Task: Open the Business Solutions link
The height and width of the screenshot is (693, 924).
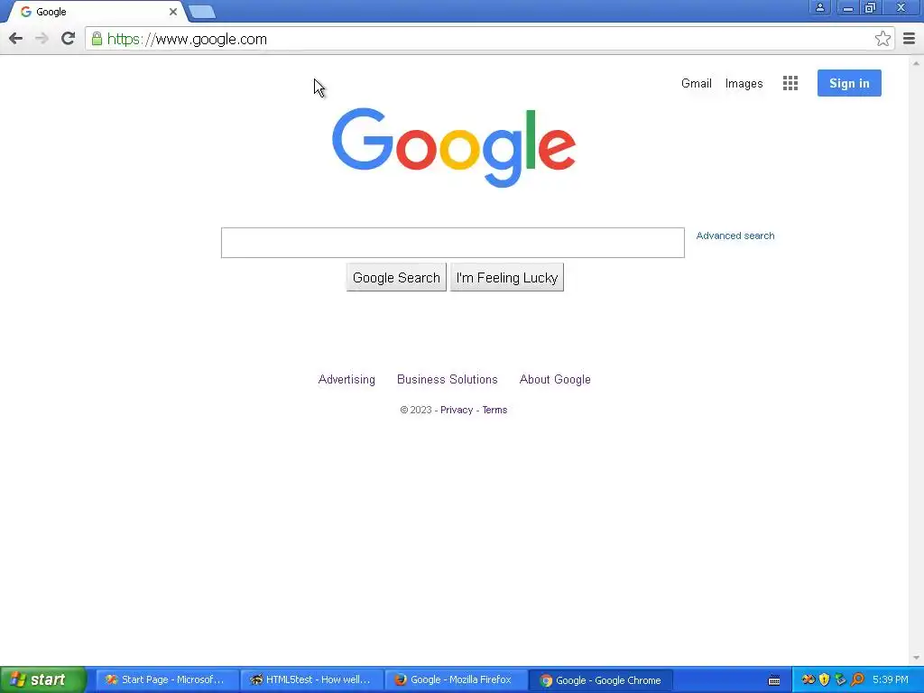Action: [448, 380]
